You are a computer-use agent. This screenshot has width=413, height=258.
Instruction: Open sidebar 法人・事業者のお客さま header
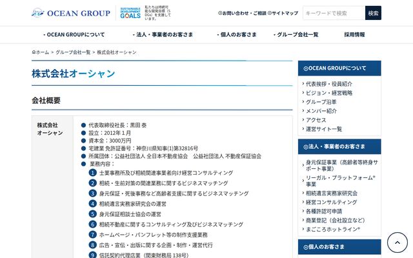point(339,146)
